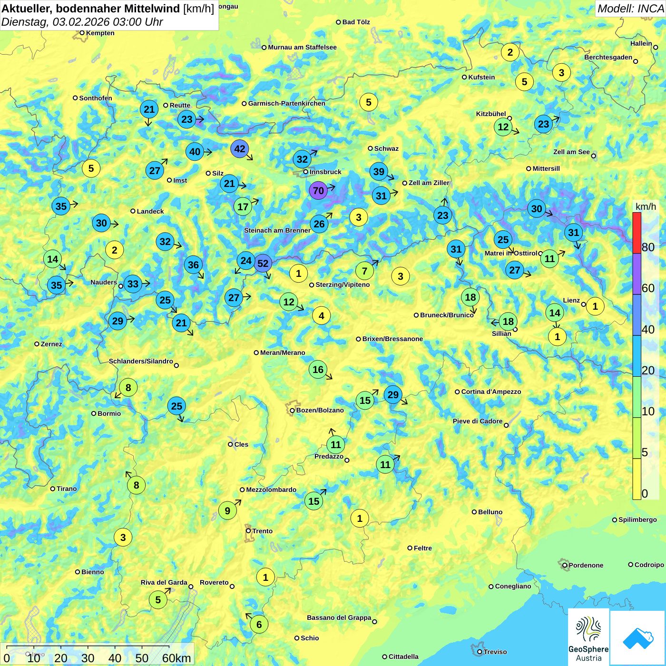
Task: Click the 42 station marker east of Reutte
Action: (x=240, y=149)
